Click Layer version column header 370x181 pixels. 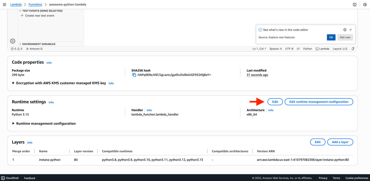click(84, 151)
